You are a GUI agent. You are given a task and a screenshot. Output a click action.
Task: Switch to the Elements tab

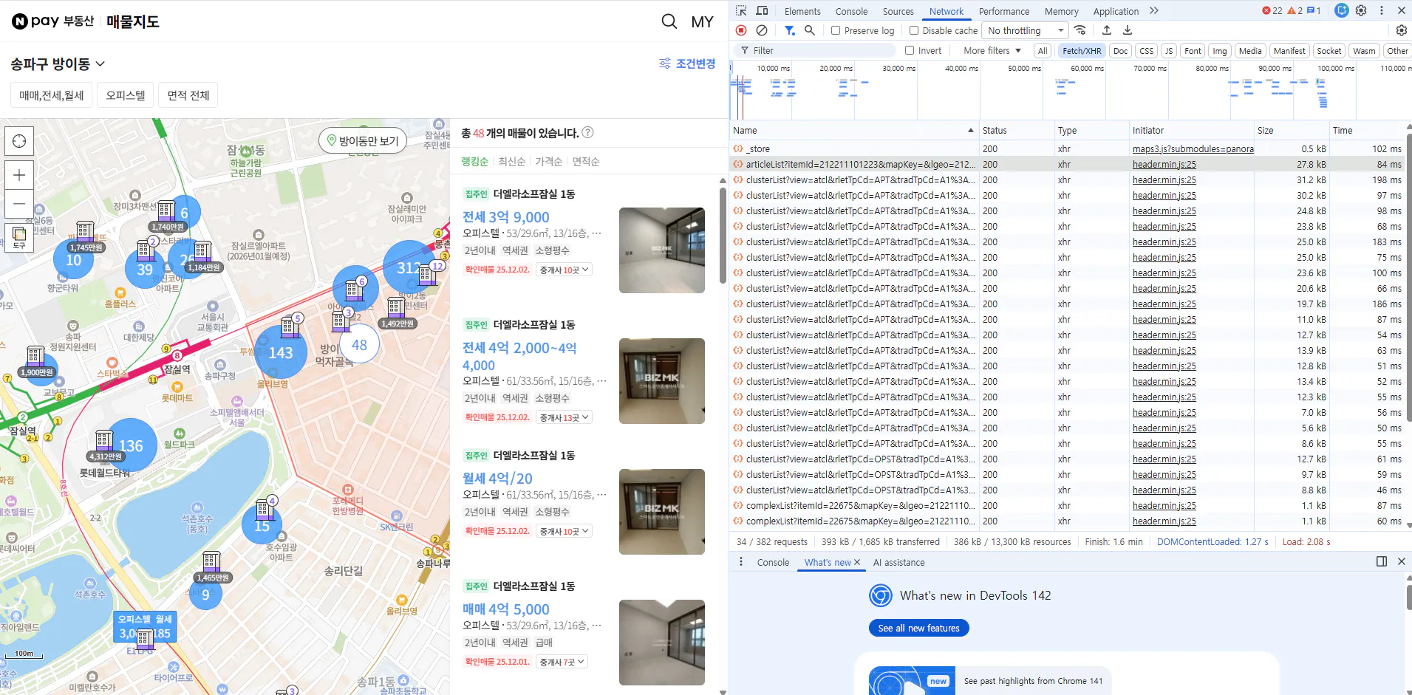pos(802,11)
